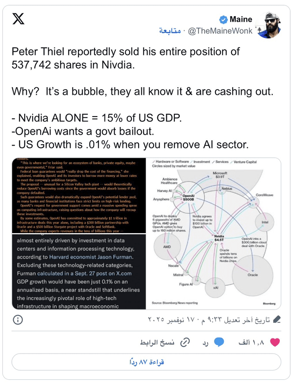Follow the account via متابعة
The height and width of the screenshot is (383, 294).
(x=171, y=31)
